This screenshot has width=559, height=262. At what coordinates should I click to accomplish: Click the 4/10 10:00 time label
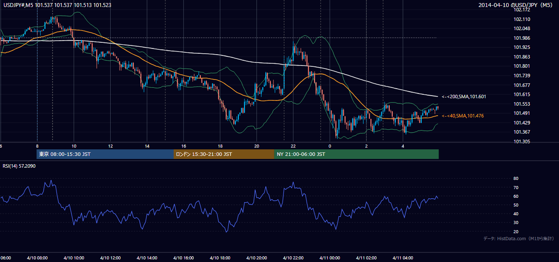coord(73,258)
